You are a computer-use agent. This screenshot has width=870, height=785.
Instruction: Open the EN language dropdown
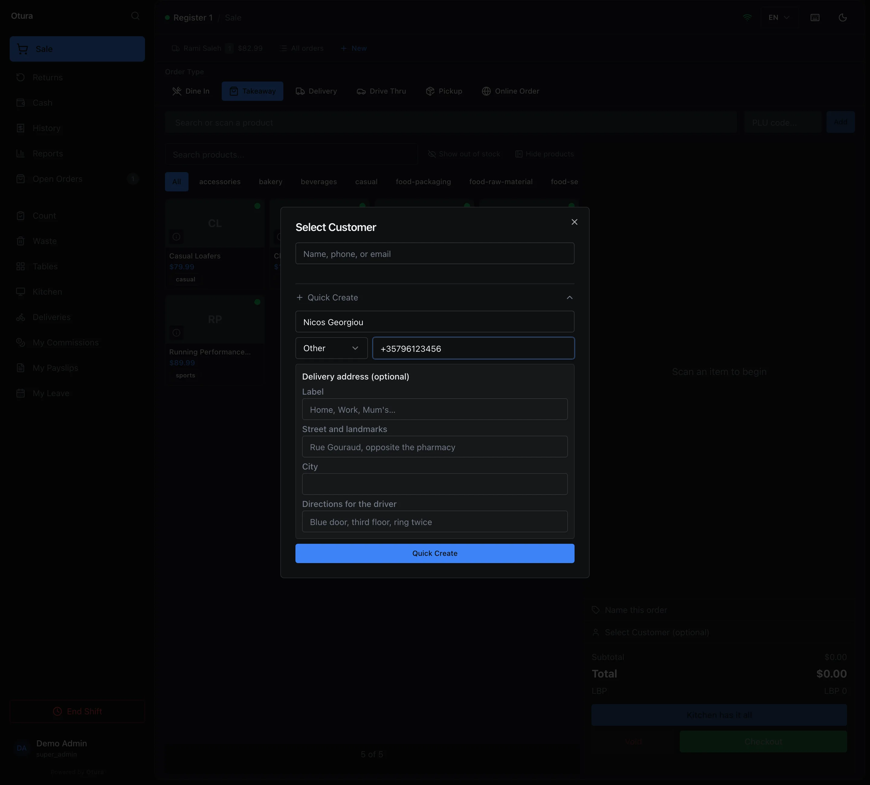coord(779,18)
